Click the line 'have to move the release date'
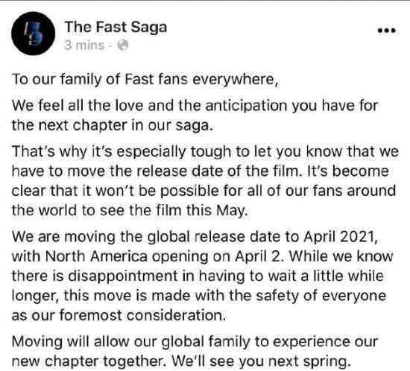 pos(200,171)
